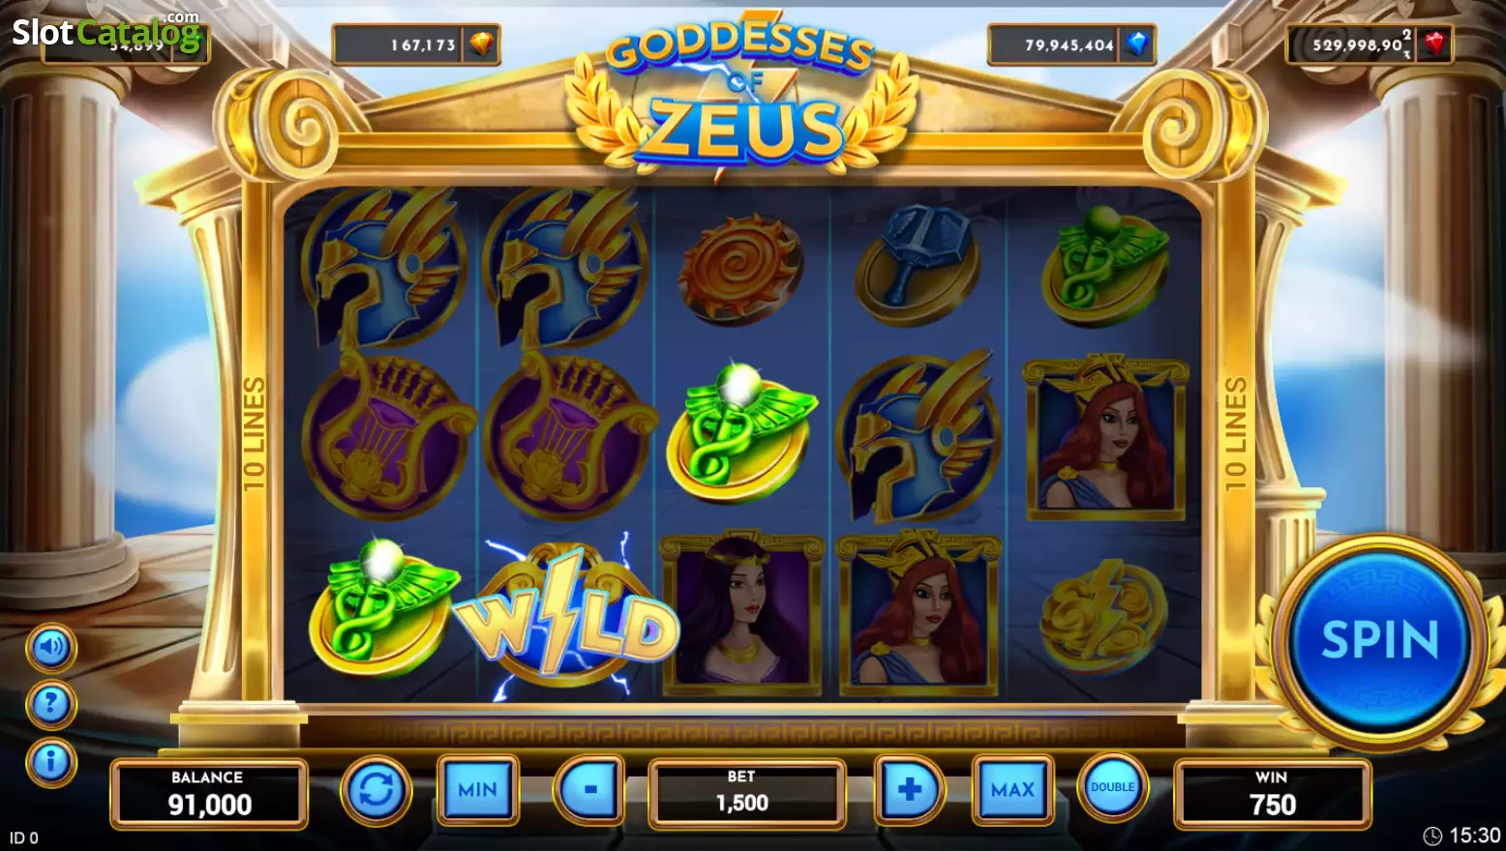
Task: Click the BALANCE display showing 91,000
Action: pos(209,793)
